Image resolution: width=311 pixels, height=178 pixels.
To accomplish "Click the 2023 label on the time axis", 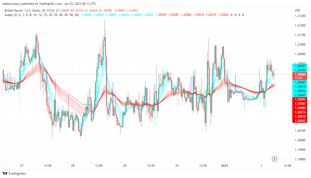I will click(224, 166).
